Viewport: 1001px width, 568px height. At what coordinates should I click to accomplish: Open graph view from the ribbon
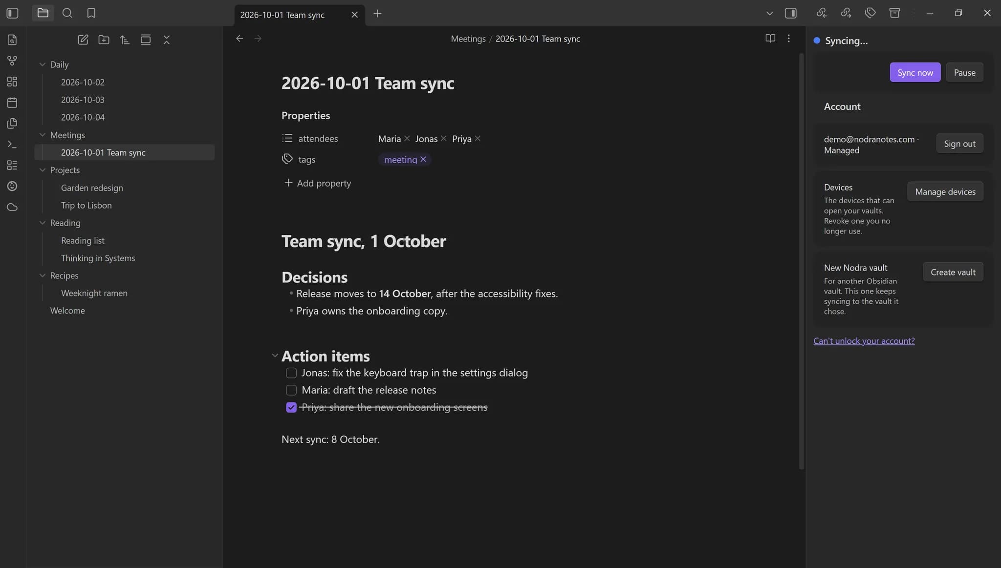pyautogui.click(x=12, y=61)
